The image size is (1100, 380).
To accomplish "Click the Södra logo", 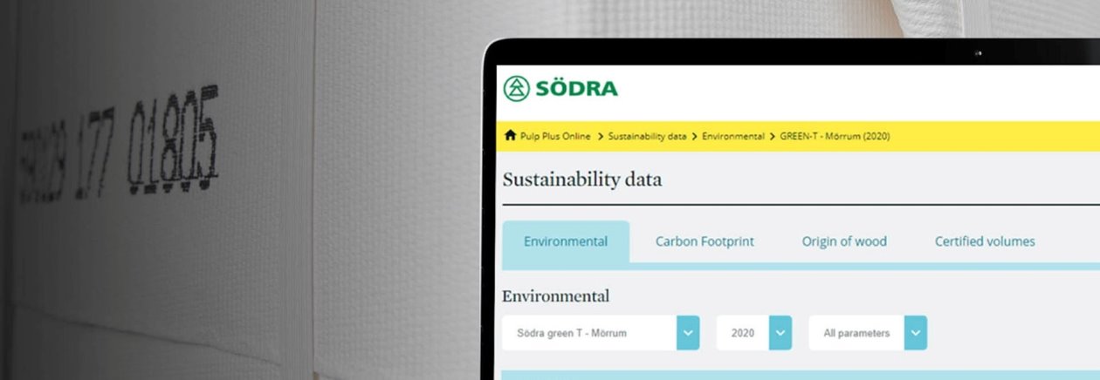I will [560, 88].
